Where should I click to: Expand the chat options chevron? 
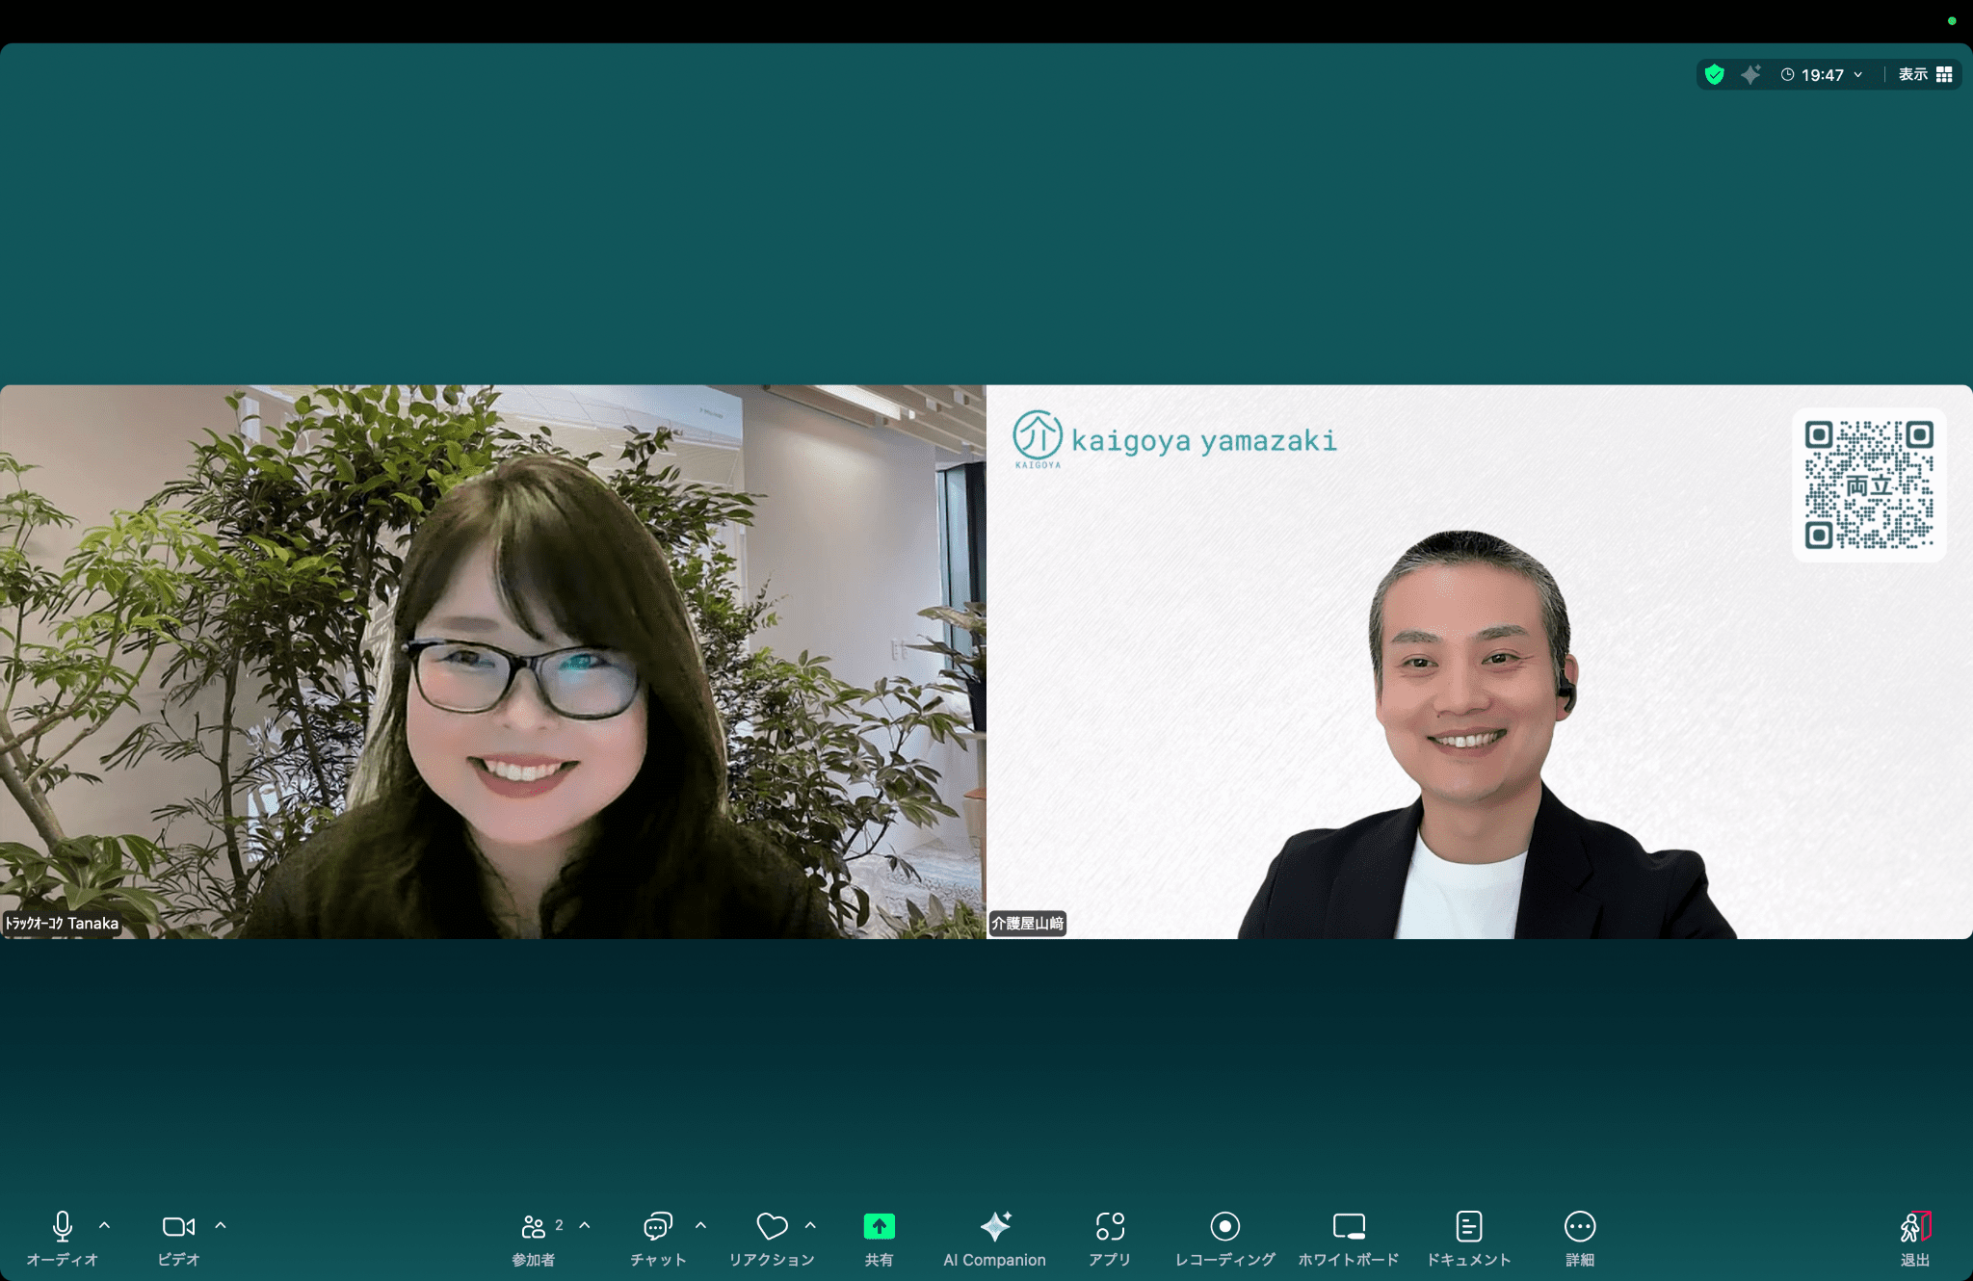[x=701, y=1226]
